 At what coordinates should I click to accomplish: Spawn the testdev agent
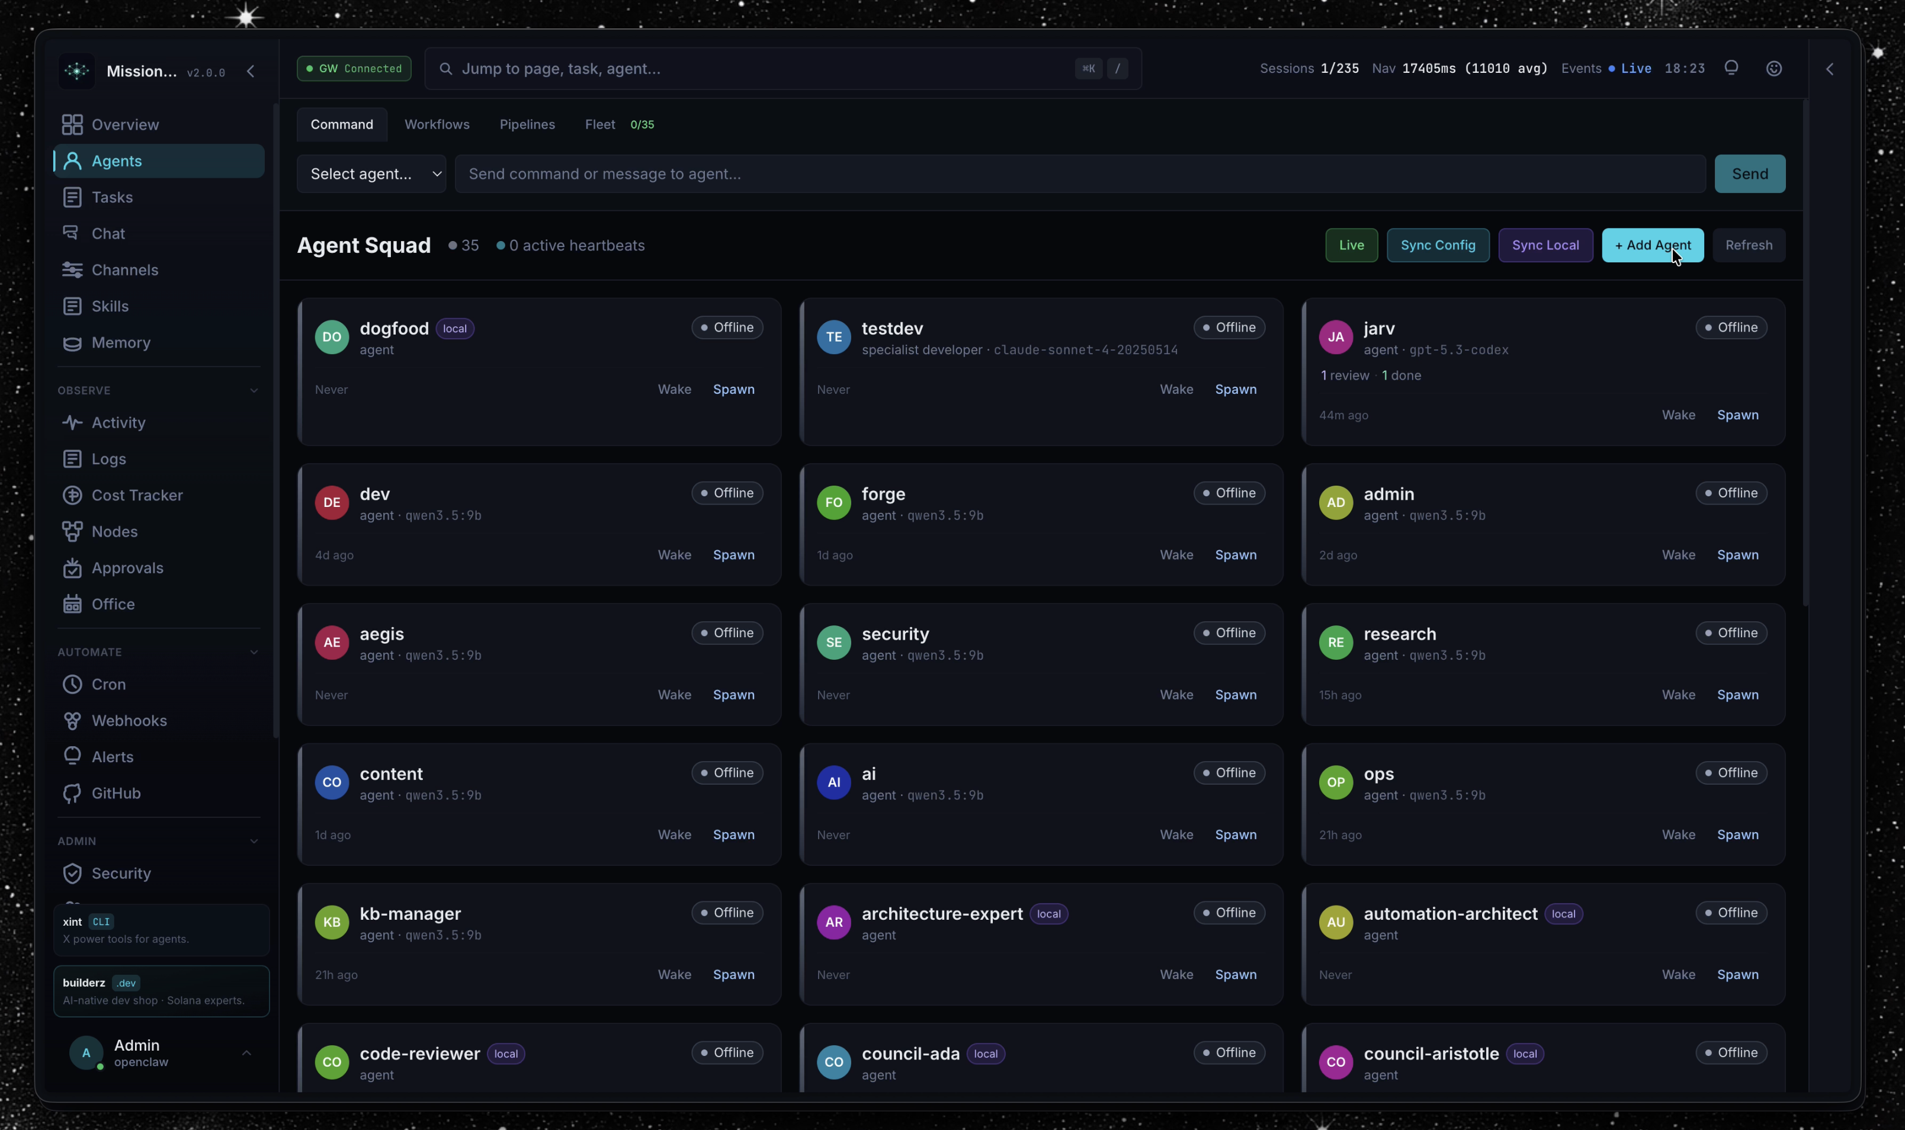coord(1235,389)
